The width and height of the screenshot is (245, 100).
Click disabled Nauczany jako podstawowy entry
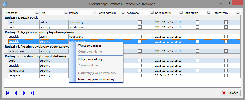click(x=96, y=73)
